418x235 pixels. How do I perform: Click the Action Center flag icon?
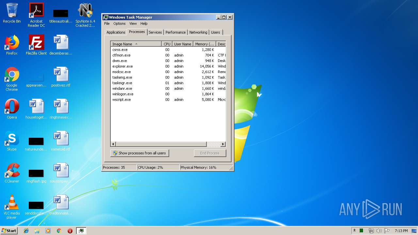tap(387, 231)
